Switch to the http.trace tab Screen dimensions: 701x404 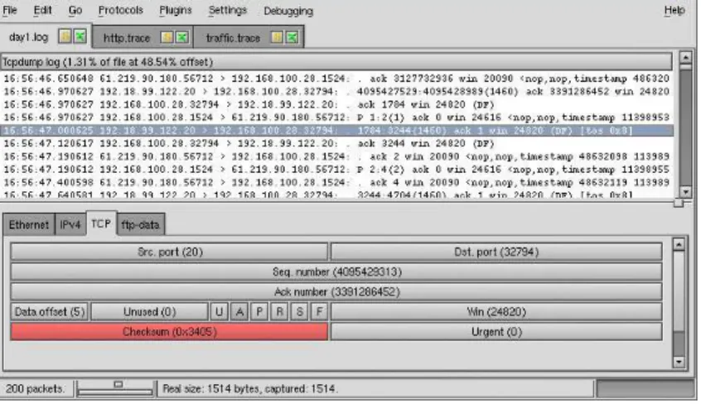127,38
